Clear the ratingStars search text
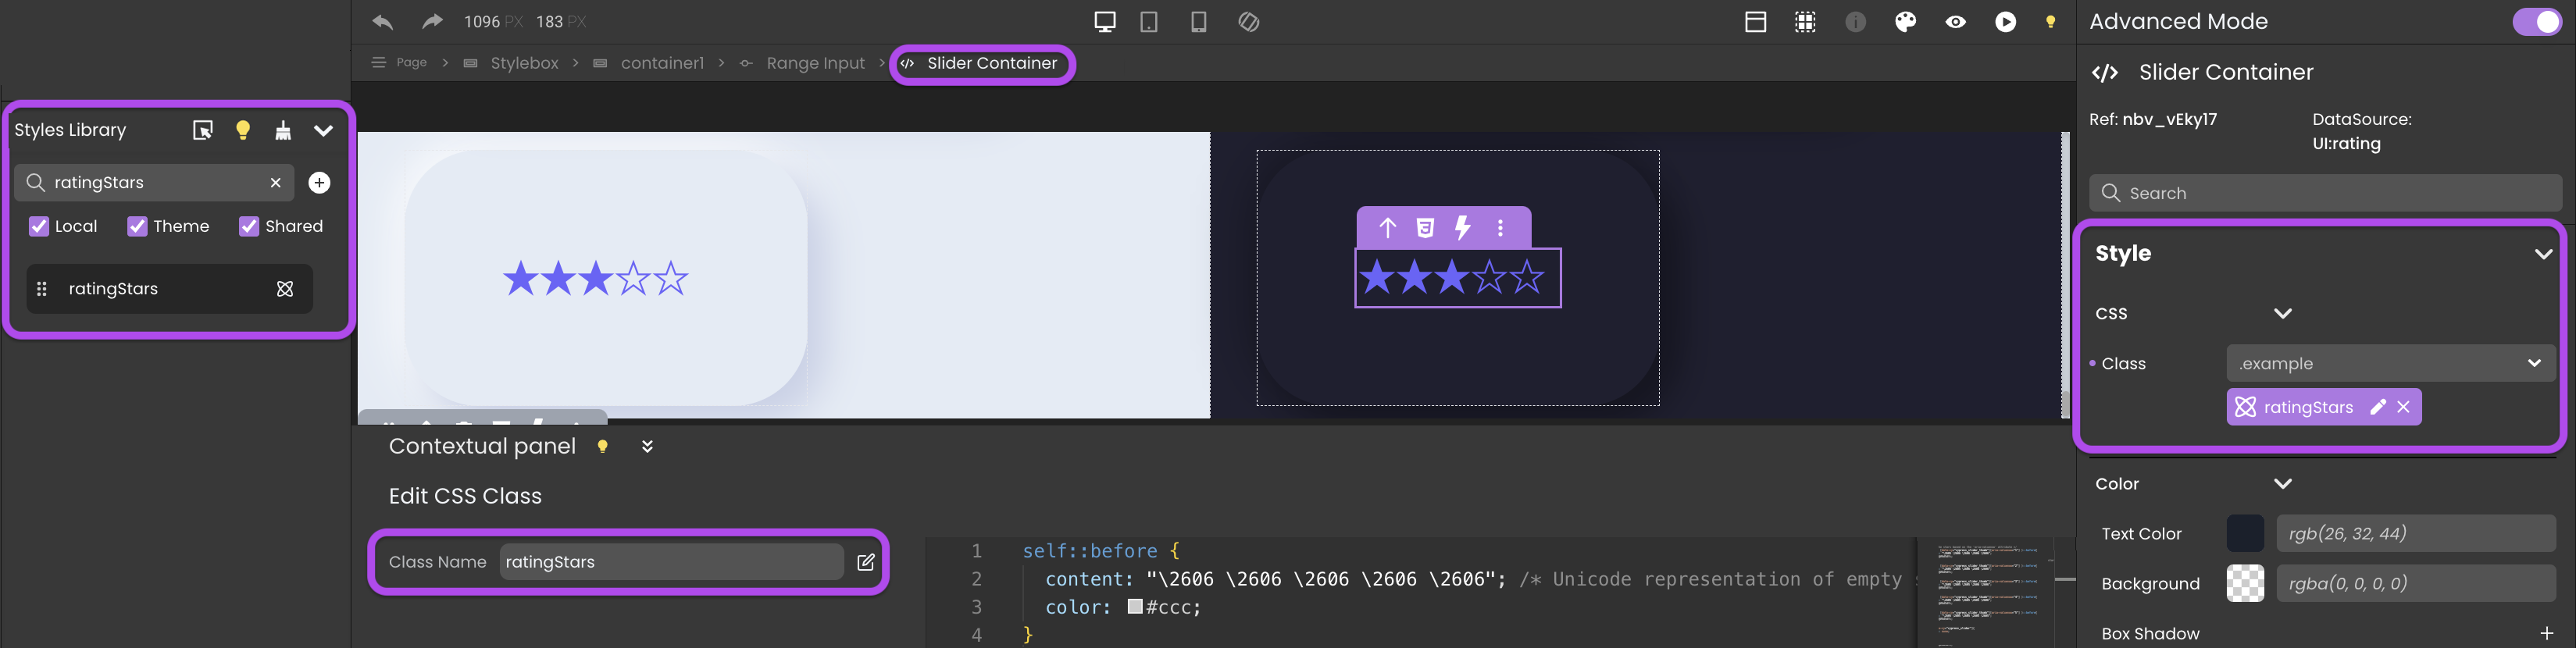This screenshot has width=2576, height=648. click(x=276, y=183)
